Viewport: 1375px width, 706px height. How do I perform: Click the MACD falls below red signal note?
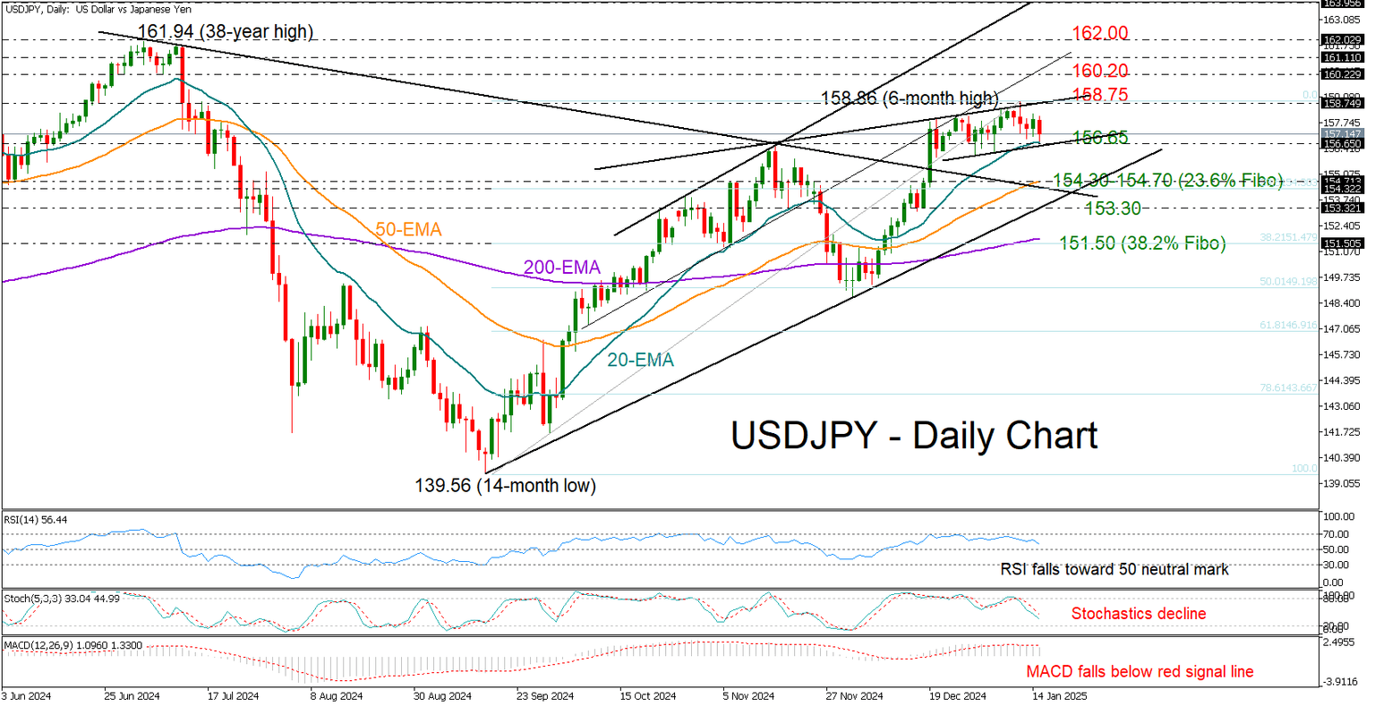(1140, 672)
